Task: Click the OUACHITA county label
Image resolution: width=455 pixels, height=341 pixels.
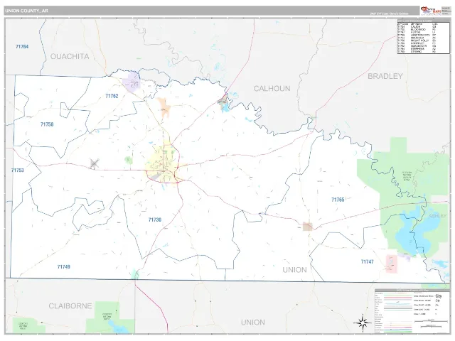Action: pyautogui.click(x=70, y=56)
